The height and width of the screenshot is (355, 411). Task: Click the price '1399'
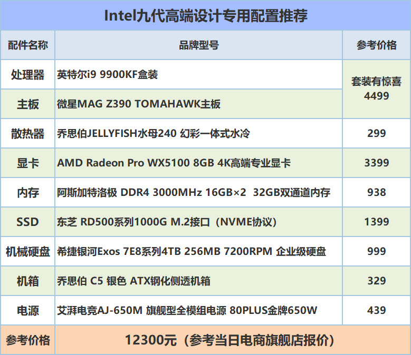coord(377,222)
